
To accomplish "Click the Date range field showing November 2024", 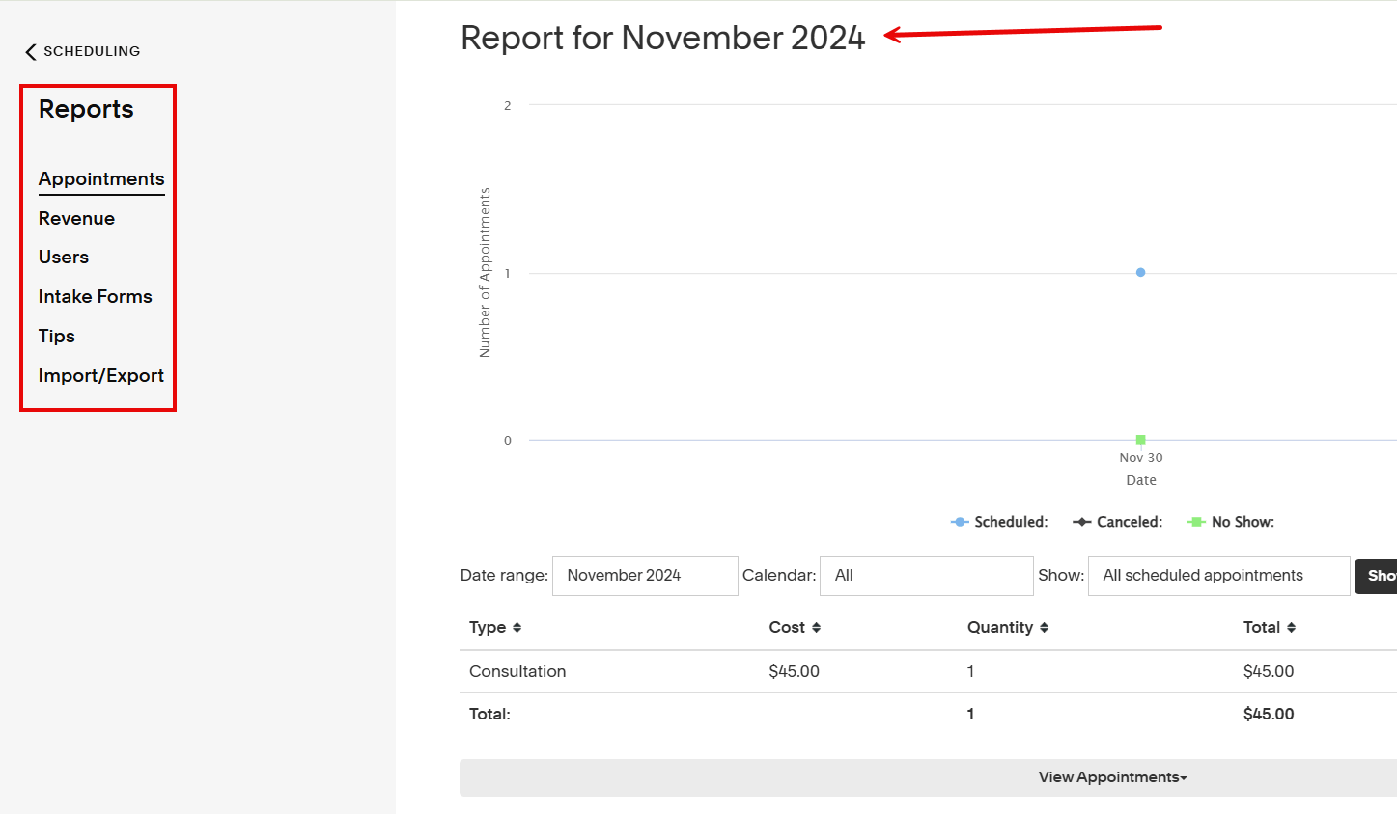I will pos(645,576).
